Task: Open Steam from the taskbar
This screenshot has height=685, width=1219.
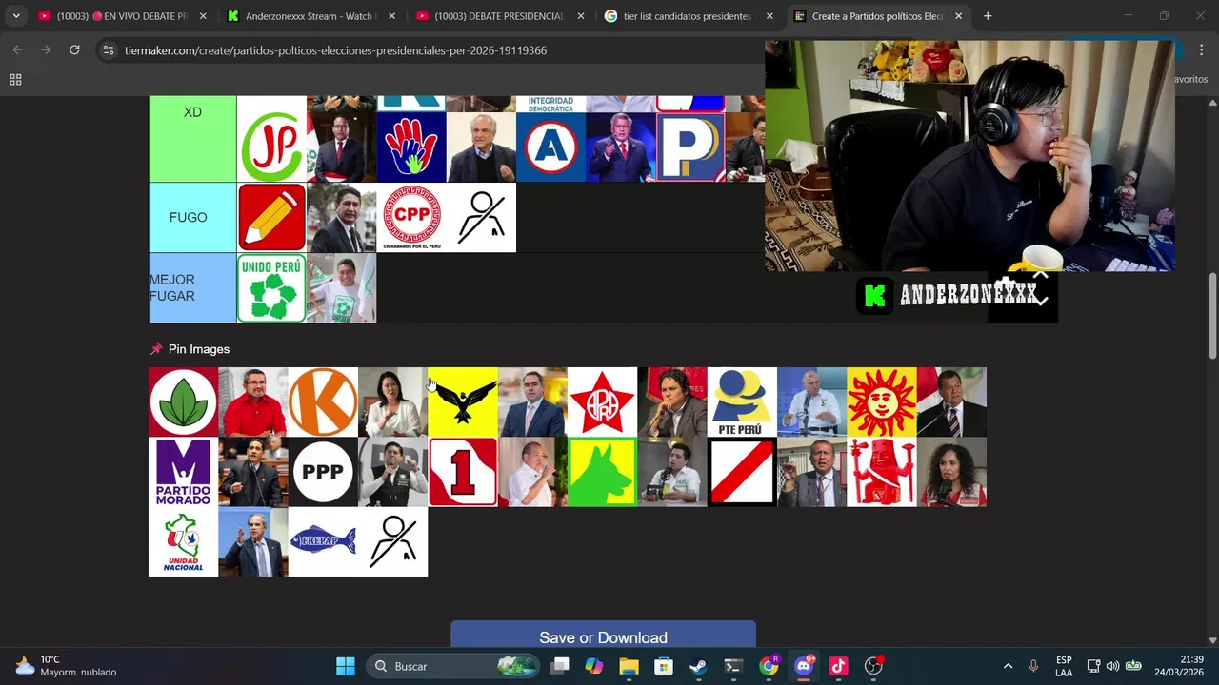Action: (x=698, y=666)
